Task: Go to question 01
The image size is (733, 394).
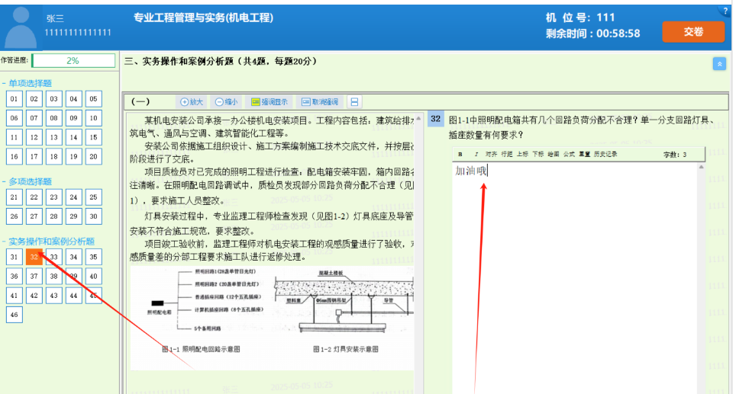Action: pyautogui.click(x=14, y=99)
